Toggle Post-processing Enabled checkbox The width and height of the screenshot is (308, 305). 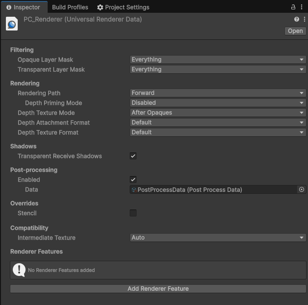[133, 180]
